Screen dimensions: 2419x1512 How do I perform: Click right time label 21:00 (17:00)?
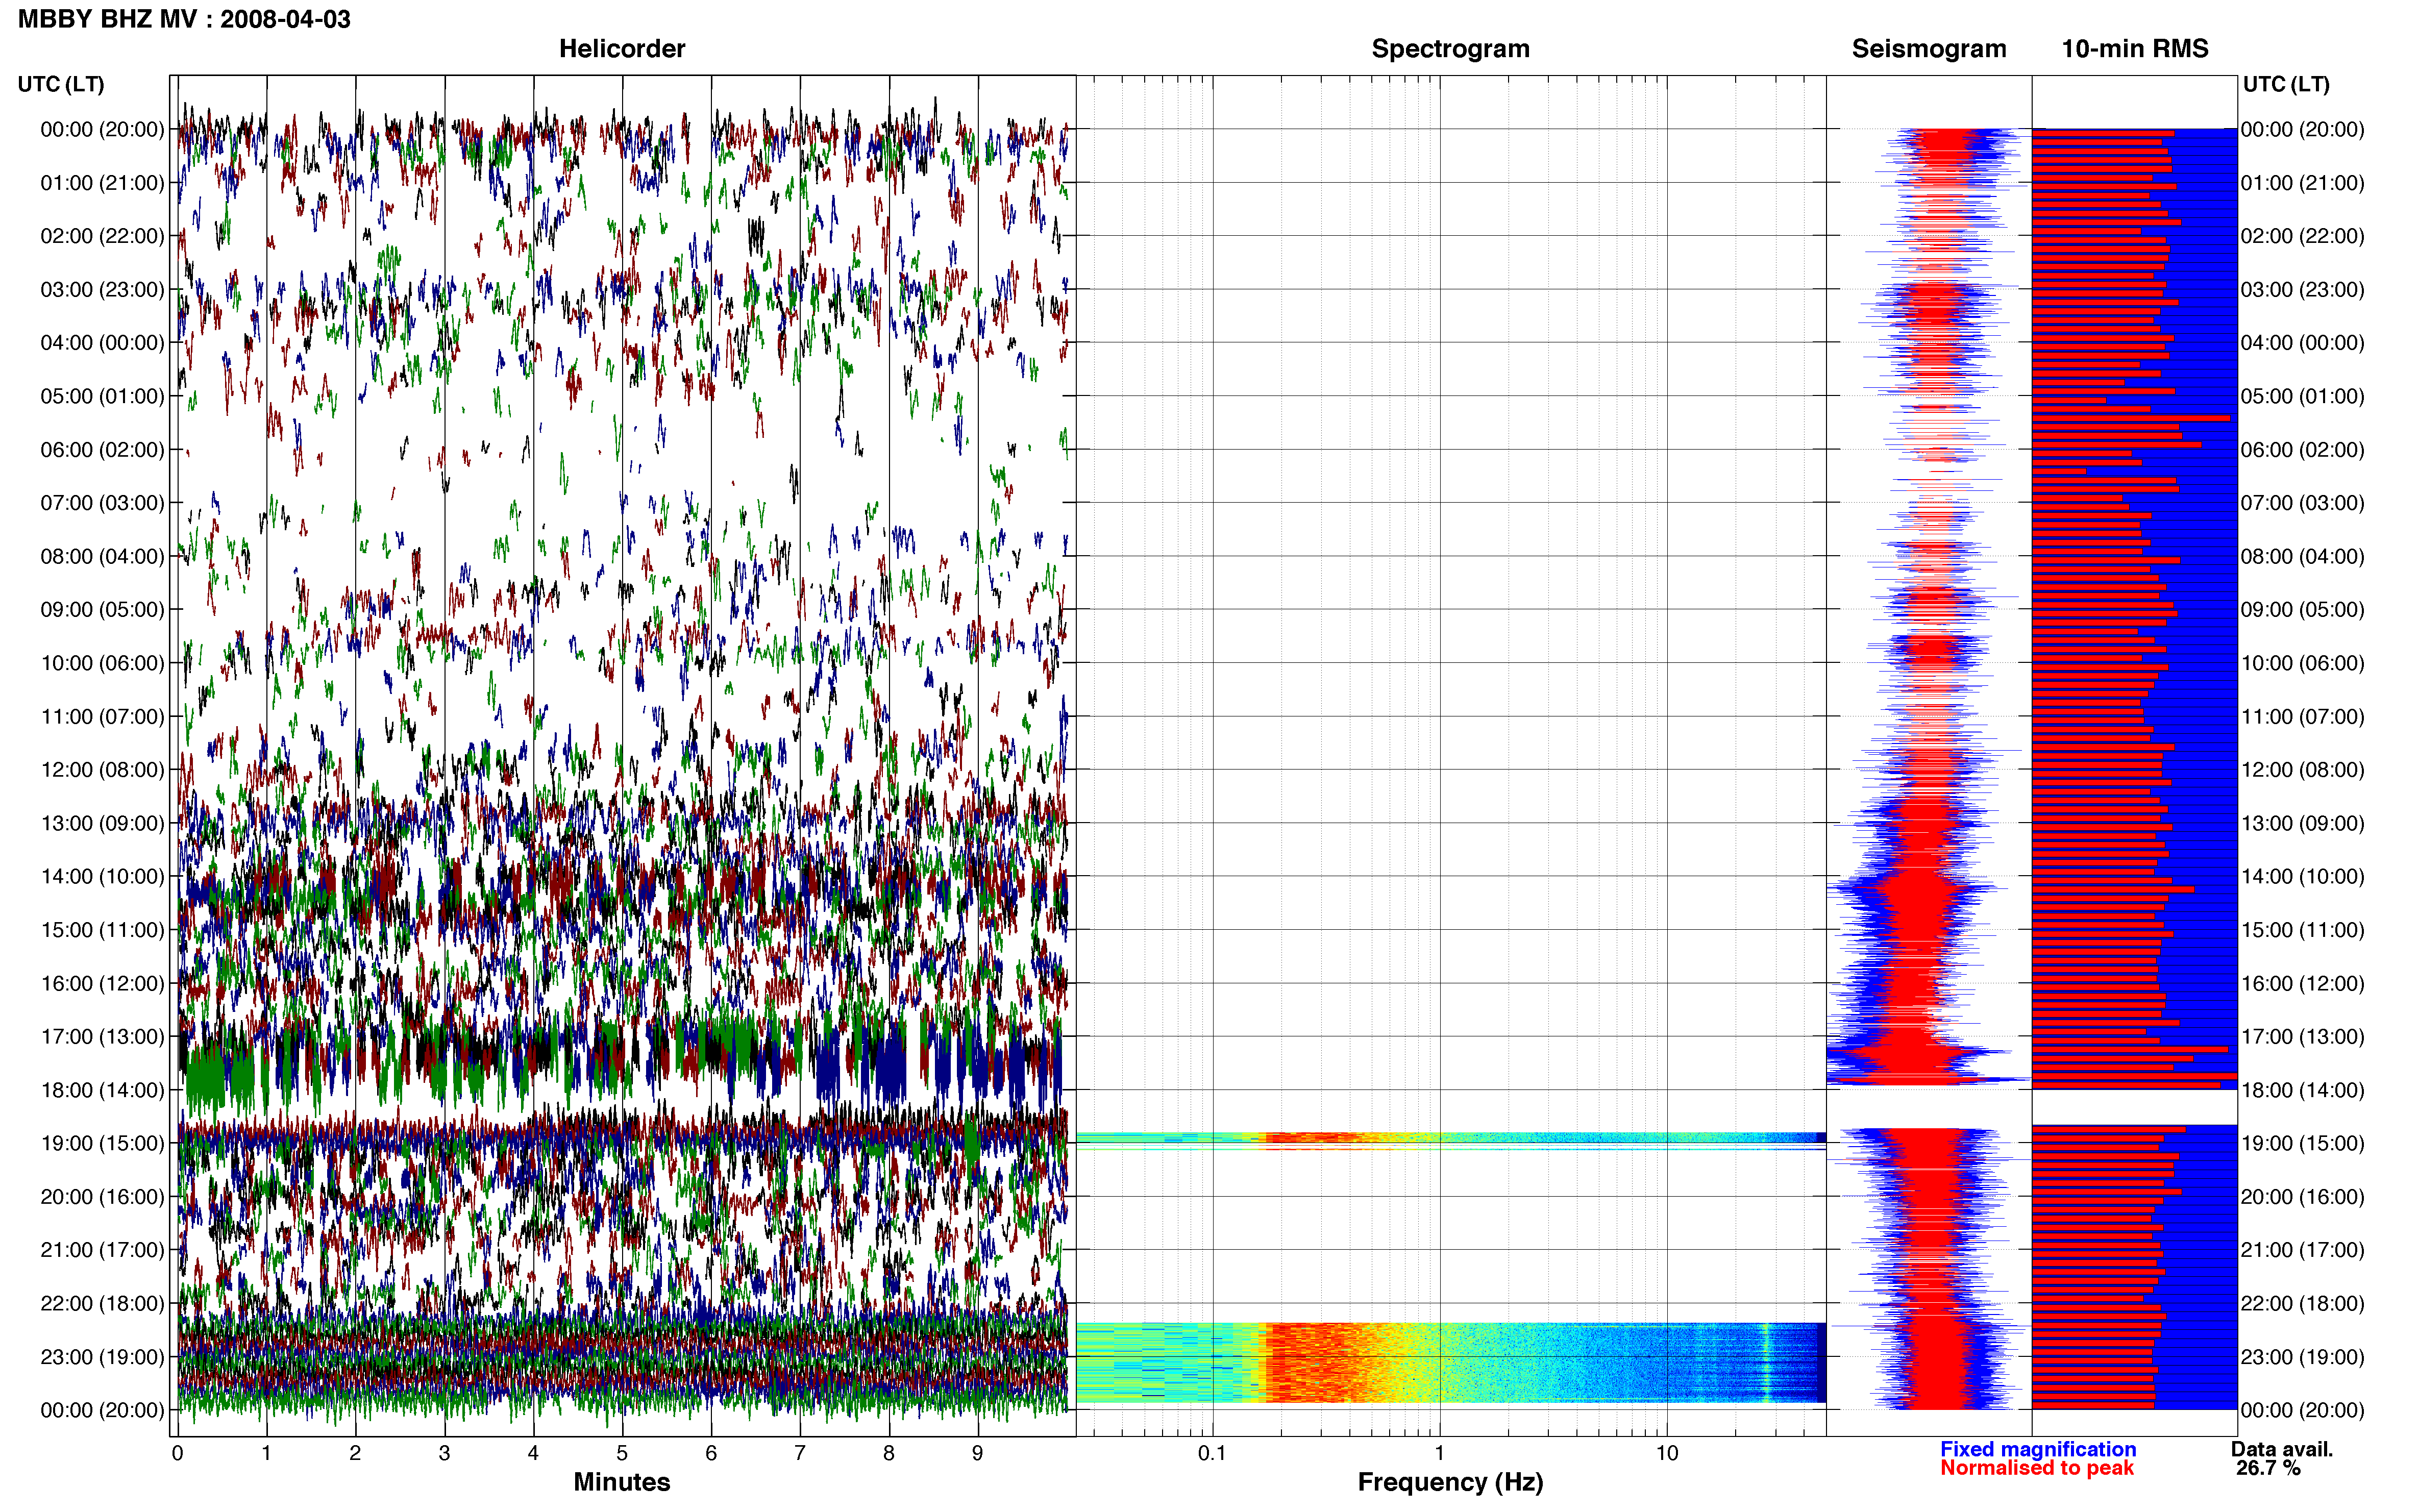[2302, 1250]
